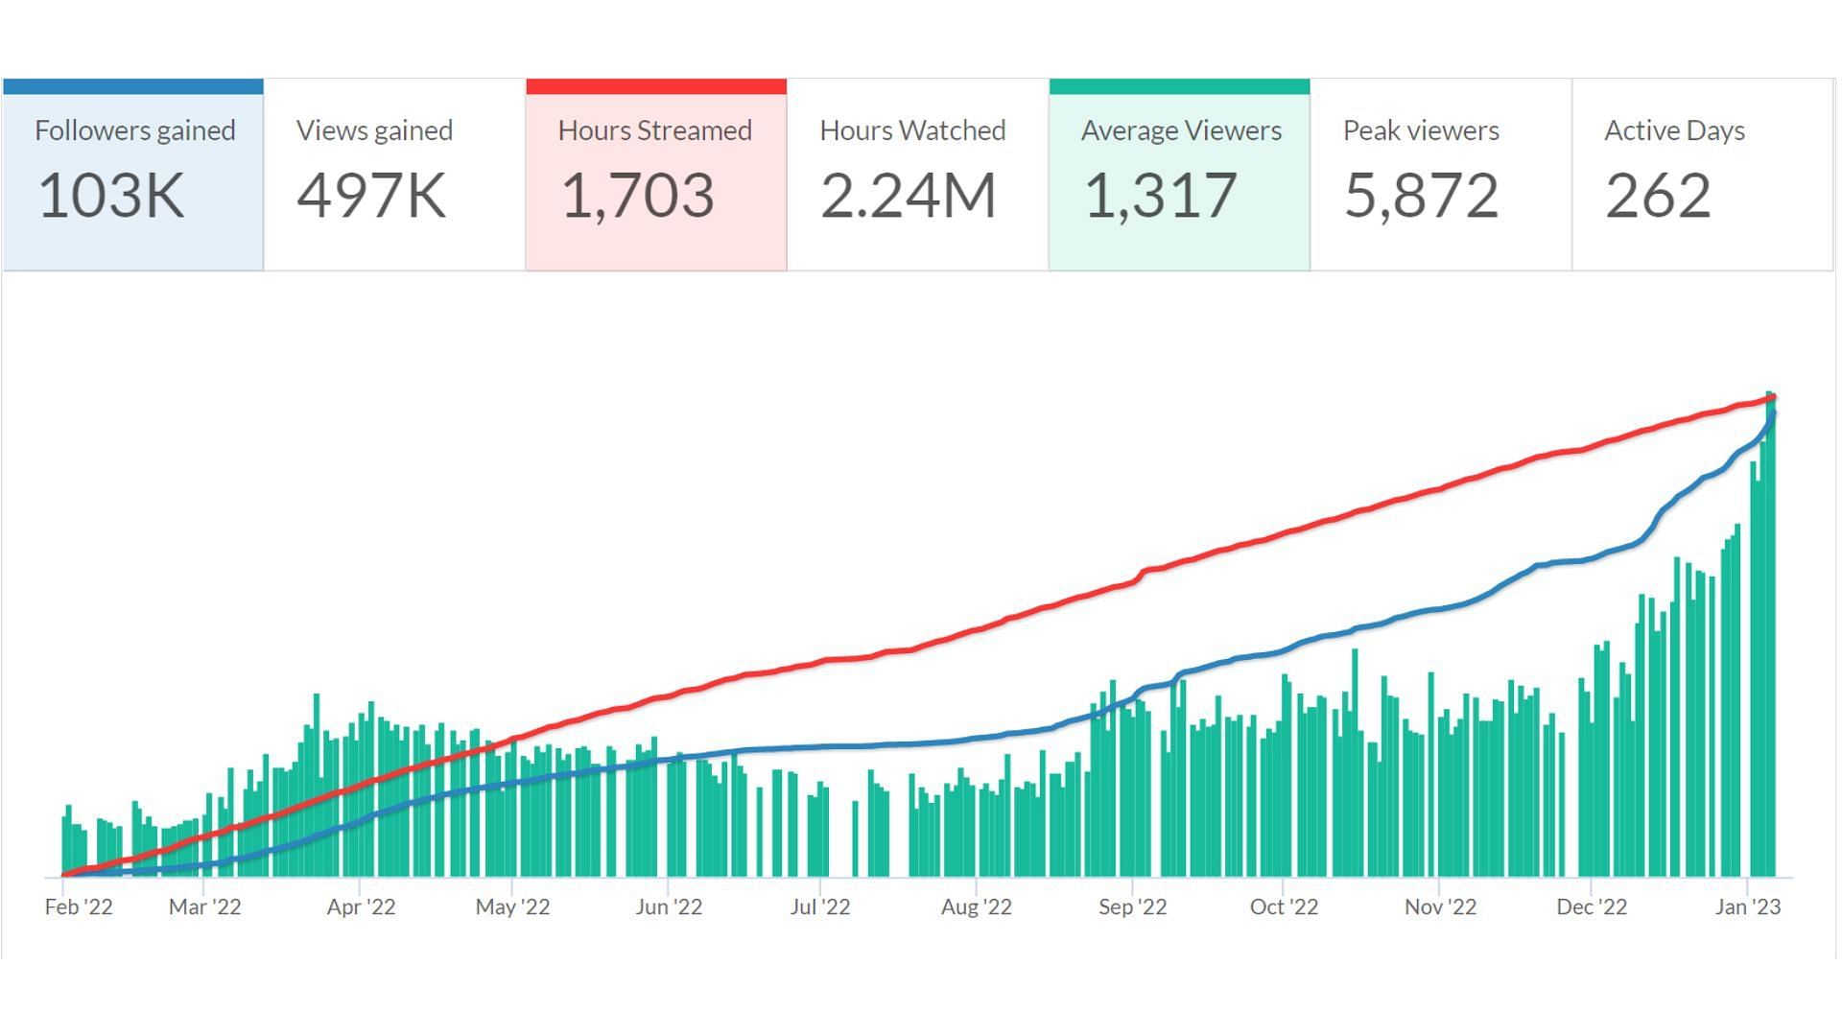Click the tallest green bar at chart end
Screen dimensions: 1842x1036
tap(1770, 671)
